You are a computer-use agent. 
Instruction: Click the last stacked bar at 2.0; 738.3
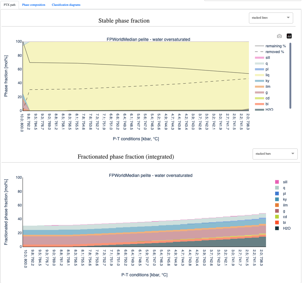pyautogui.click(x=262, y=230)
